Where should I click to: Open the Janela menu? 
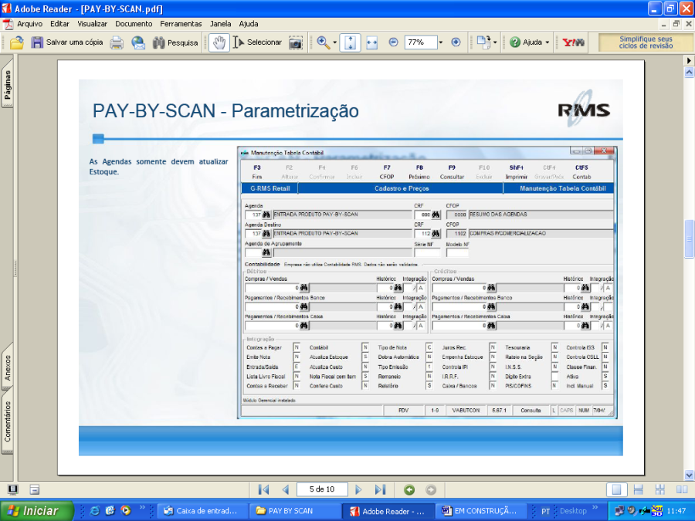click(x=220, y=24)
